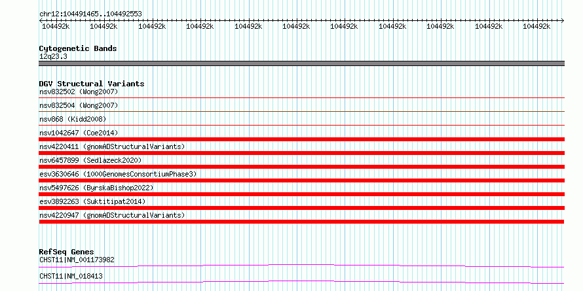Open the DGV Structural Variants track heading
This screenshot has height=291, width=583.
tap(92, 84)
